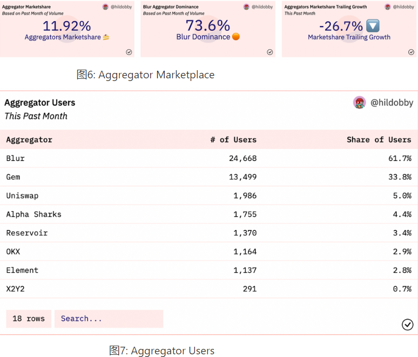Click the 24,668 users value
This screenshot has width=418, height=357.
coord(243,158)
